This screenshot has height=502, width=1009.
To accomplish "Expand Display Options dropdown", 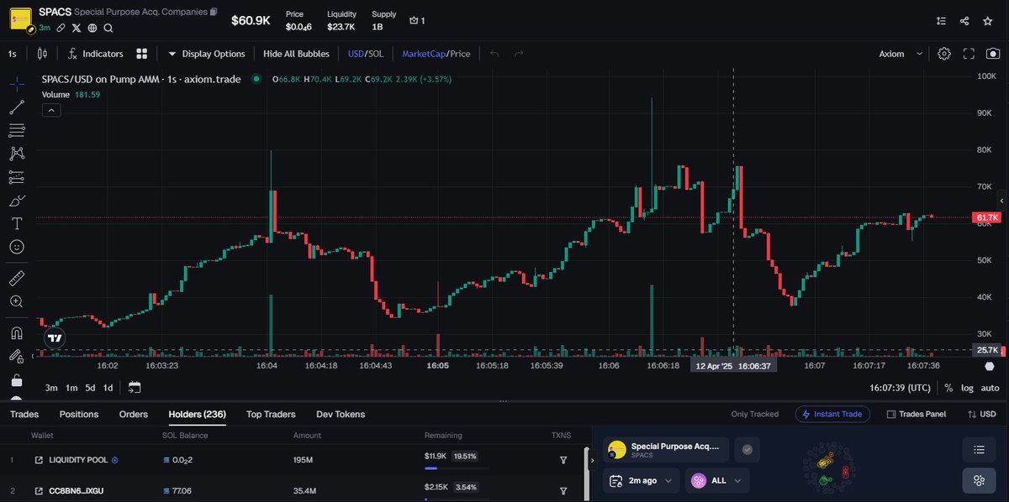I will coord(207,54).
